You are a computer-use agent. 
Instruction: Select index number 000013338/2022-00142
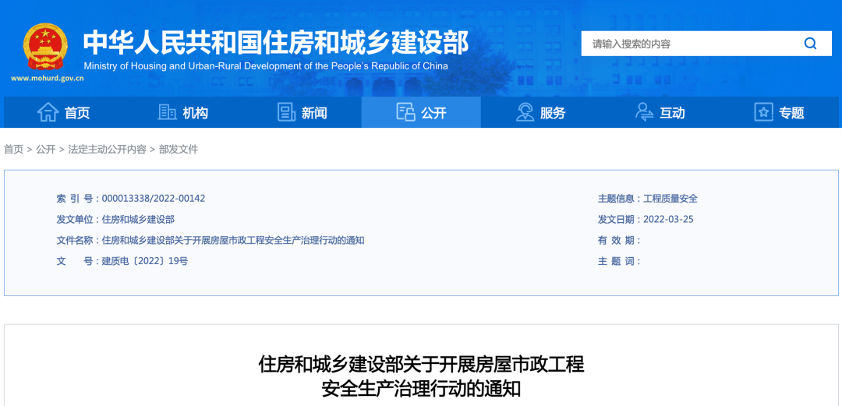(x=154, y=199)
